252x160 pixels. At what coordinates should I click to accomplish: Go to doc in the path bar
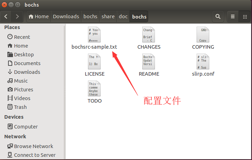[x=123, y=16]
